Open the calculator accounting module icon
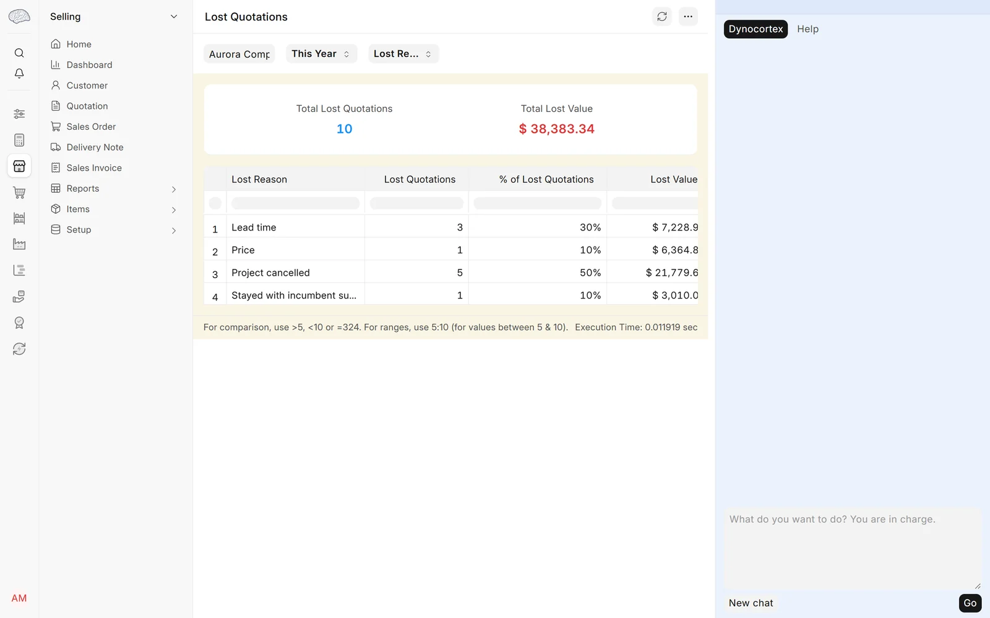990x618 pixels. (19, 140)
